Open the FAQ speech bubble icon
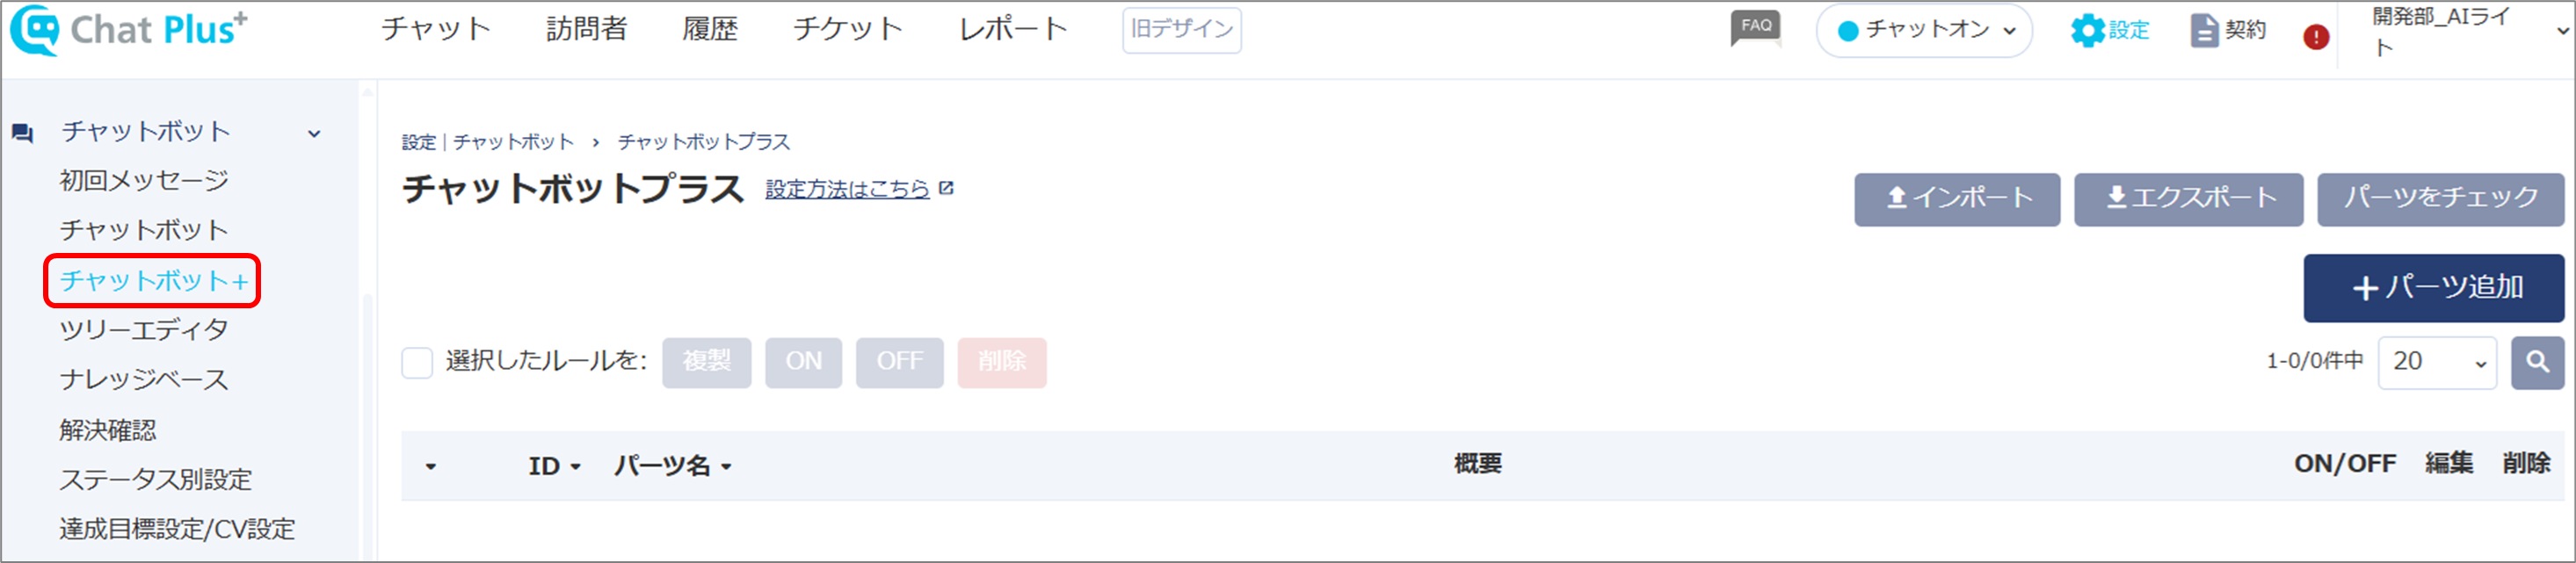 coord(1757,28)
